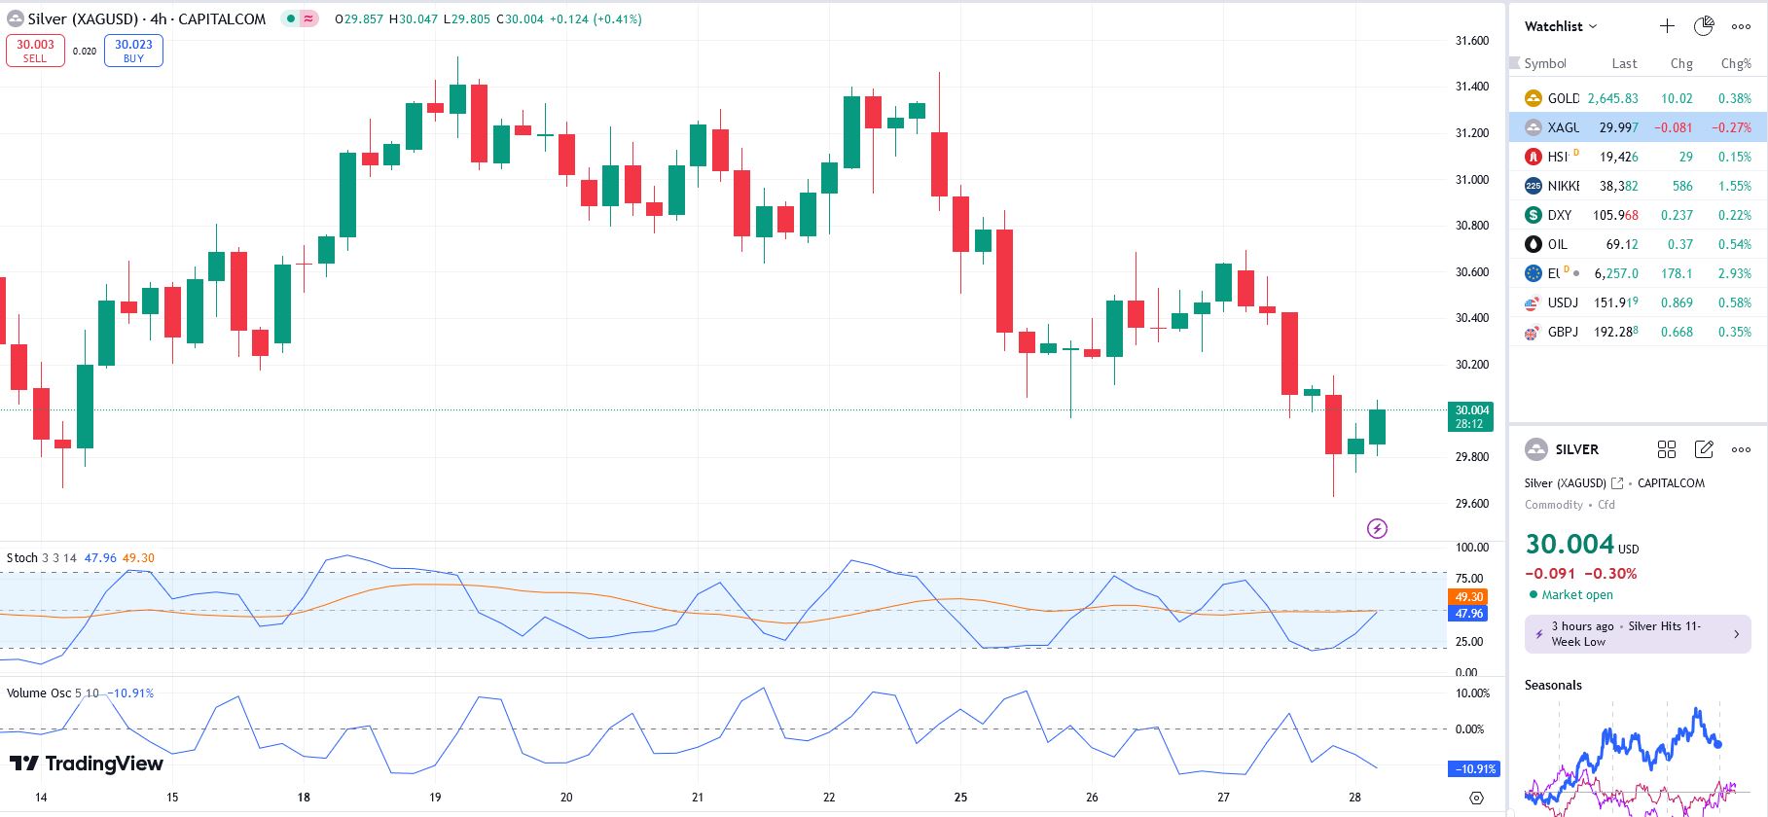Click the edit note icon beside SILVER
The image size is (1768, 817).
[1704, 449]
